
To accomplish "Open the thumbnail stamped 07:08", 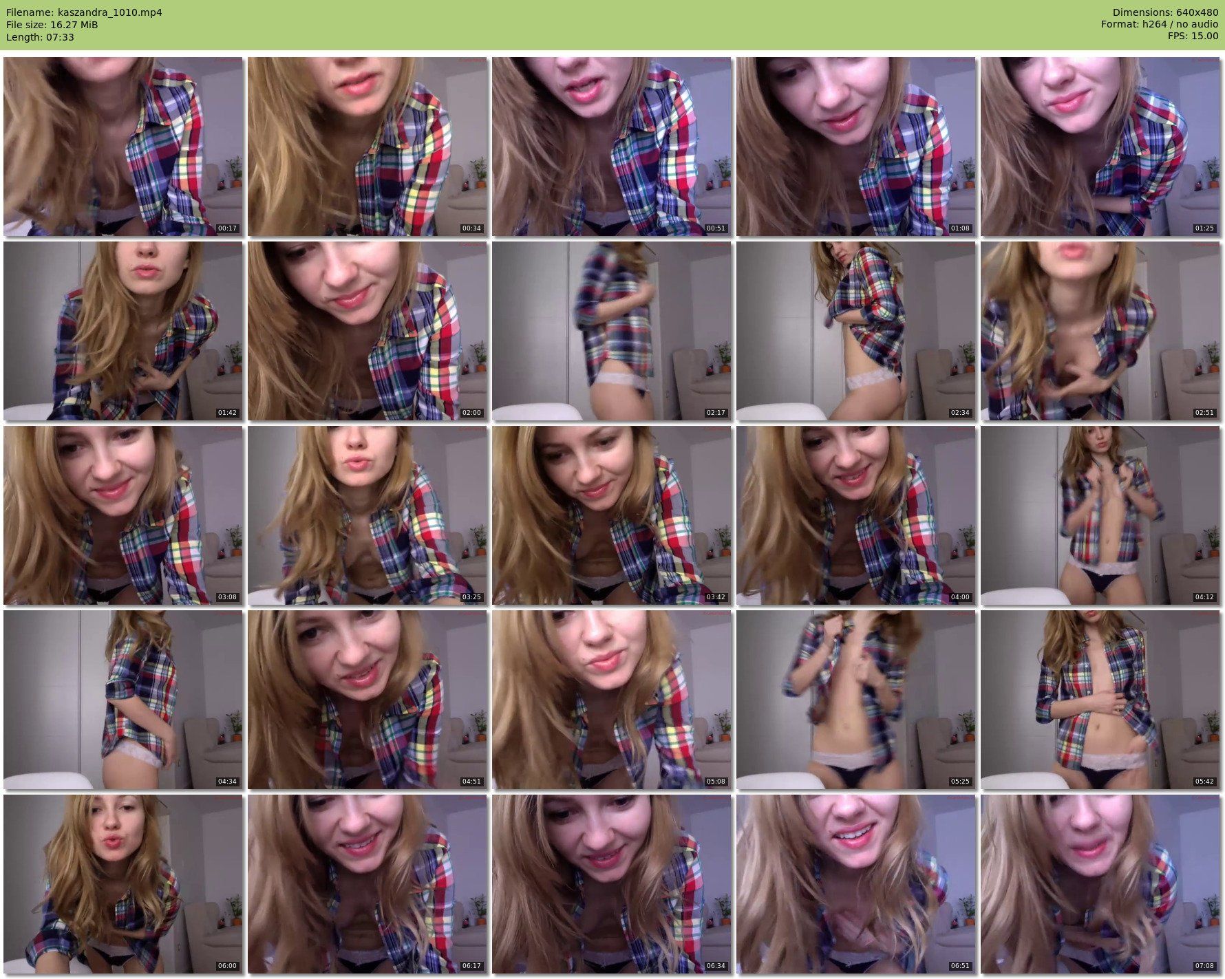I will (x=1100, y=884).
